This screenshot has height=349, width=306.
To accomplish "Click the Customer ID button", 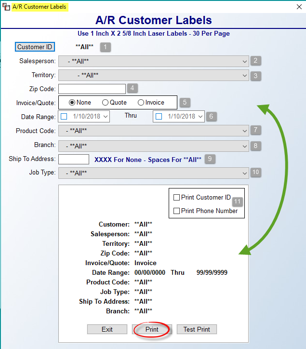I will click(35, 47).
